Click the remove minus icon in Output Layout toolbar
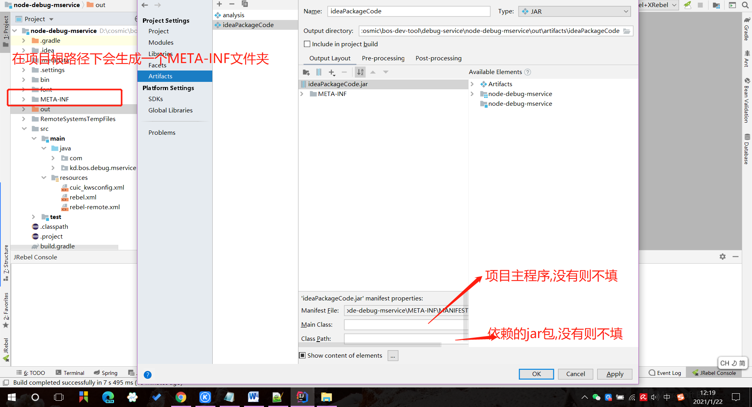The width and height of the screenshot is (752, 407). [344, 72]
